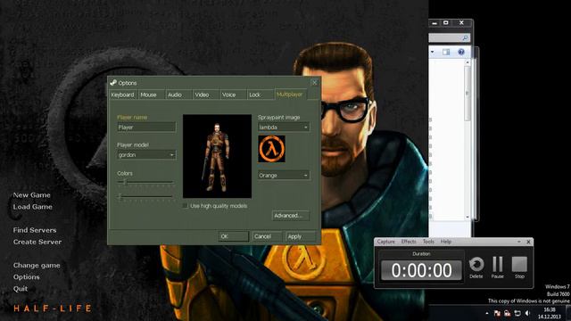
Task: Click the network tray icon
Action: pyautogui.click(x=507, y=313)
